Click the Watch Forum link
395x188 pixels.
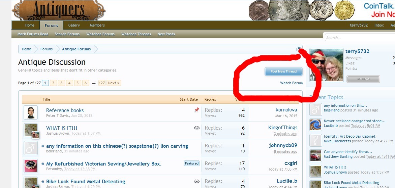point(291,83)
